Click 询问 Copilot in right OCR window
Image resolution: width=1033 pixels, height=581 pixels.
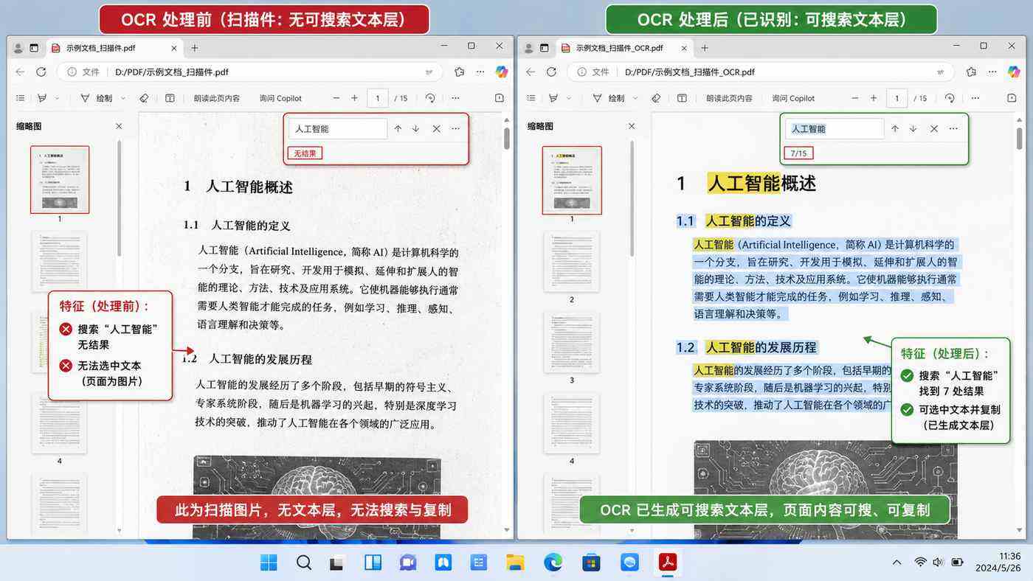793,98
